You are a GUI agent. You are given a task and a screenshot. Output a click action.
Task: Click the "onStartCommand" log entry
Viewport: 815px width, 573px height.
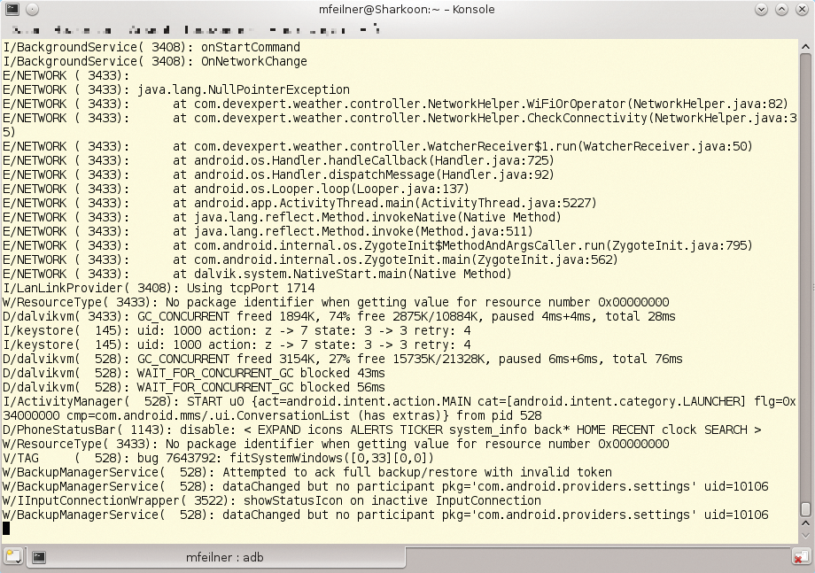click(250, 47)
